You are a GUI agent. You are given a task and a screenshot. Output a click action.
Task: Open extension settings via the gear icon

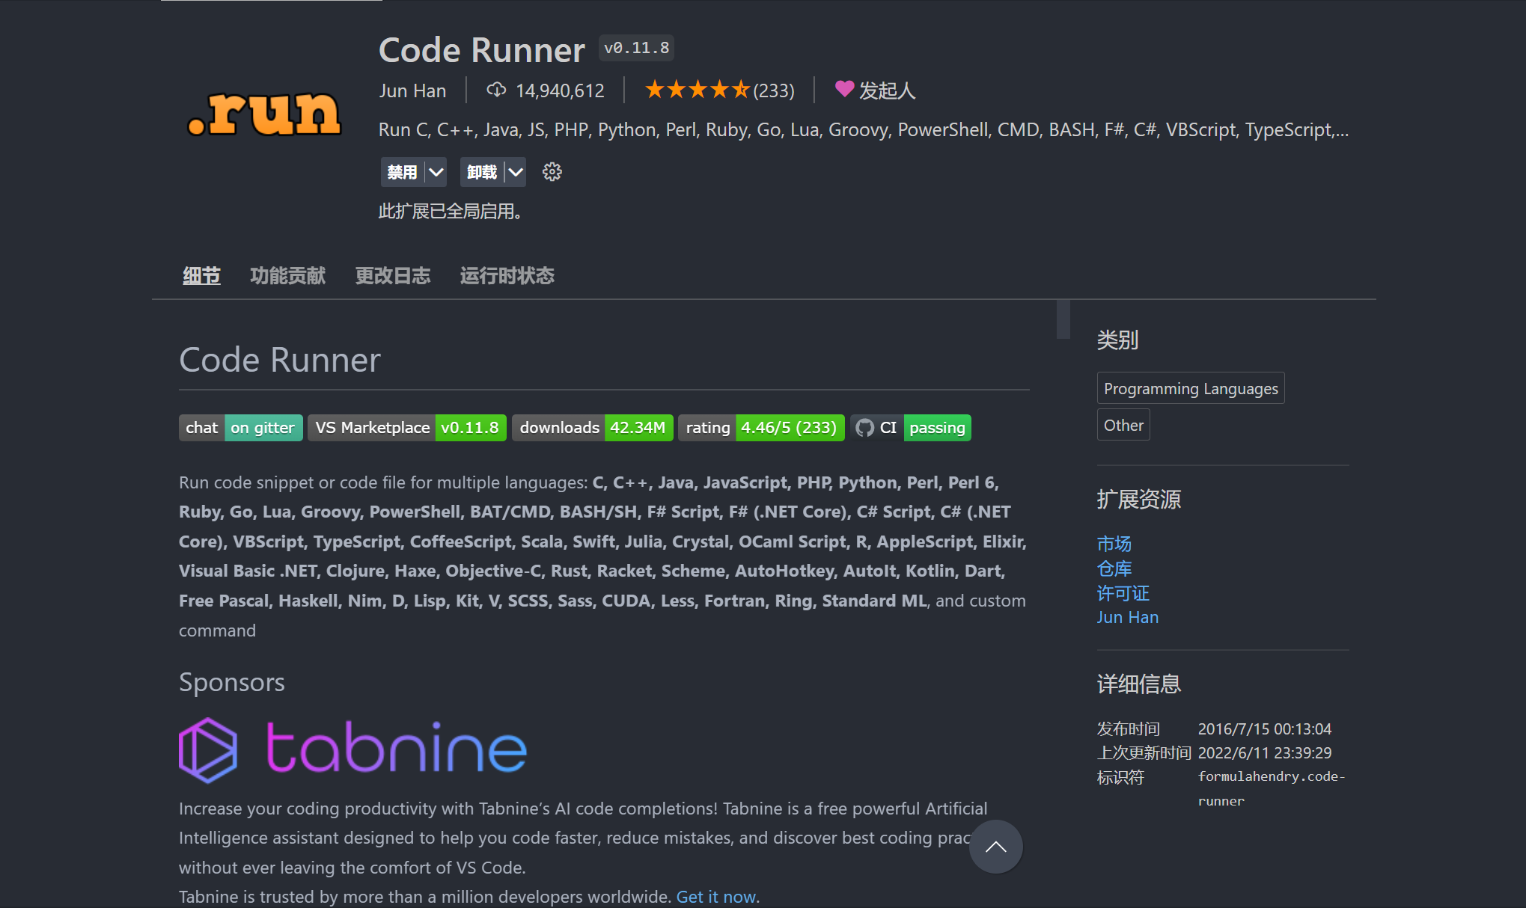[x=552, y=171]
